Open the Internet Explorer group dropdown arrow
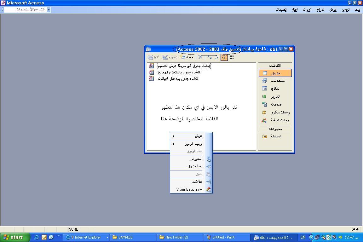Image resolution: width=363 pixels, height=242 pixels. pos(107,238)
